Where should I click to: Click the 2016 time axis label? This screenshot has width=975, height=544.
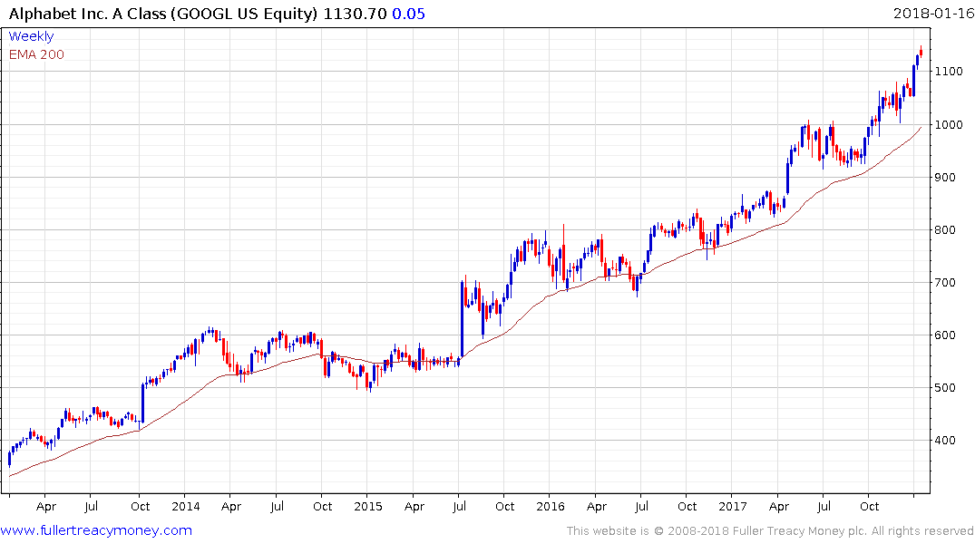551,507
